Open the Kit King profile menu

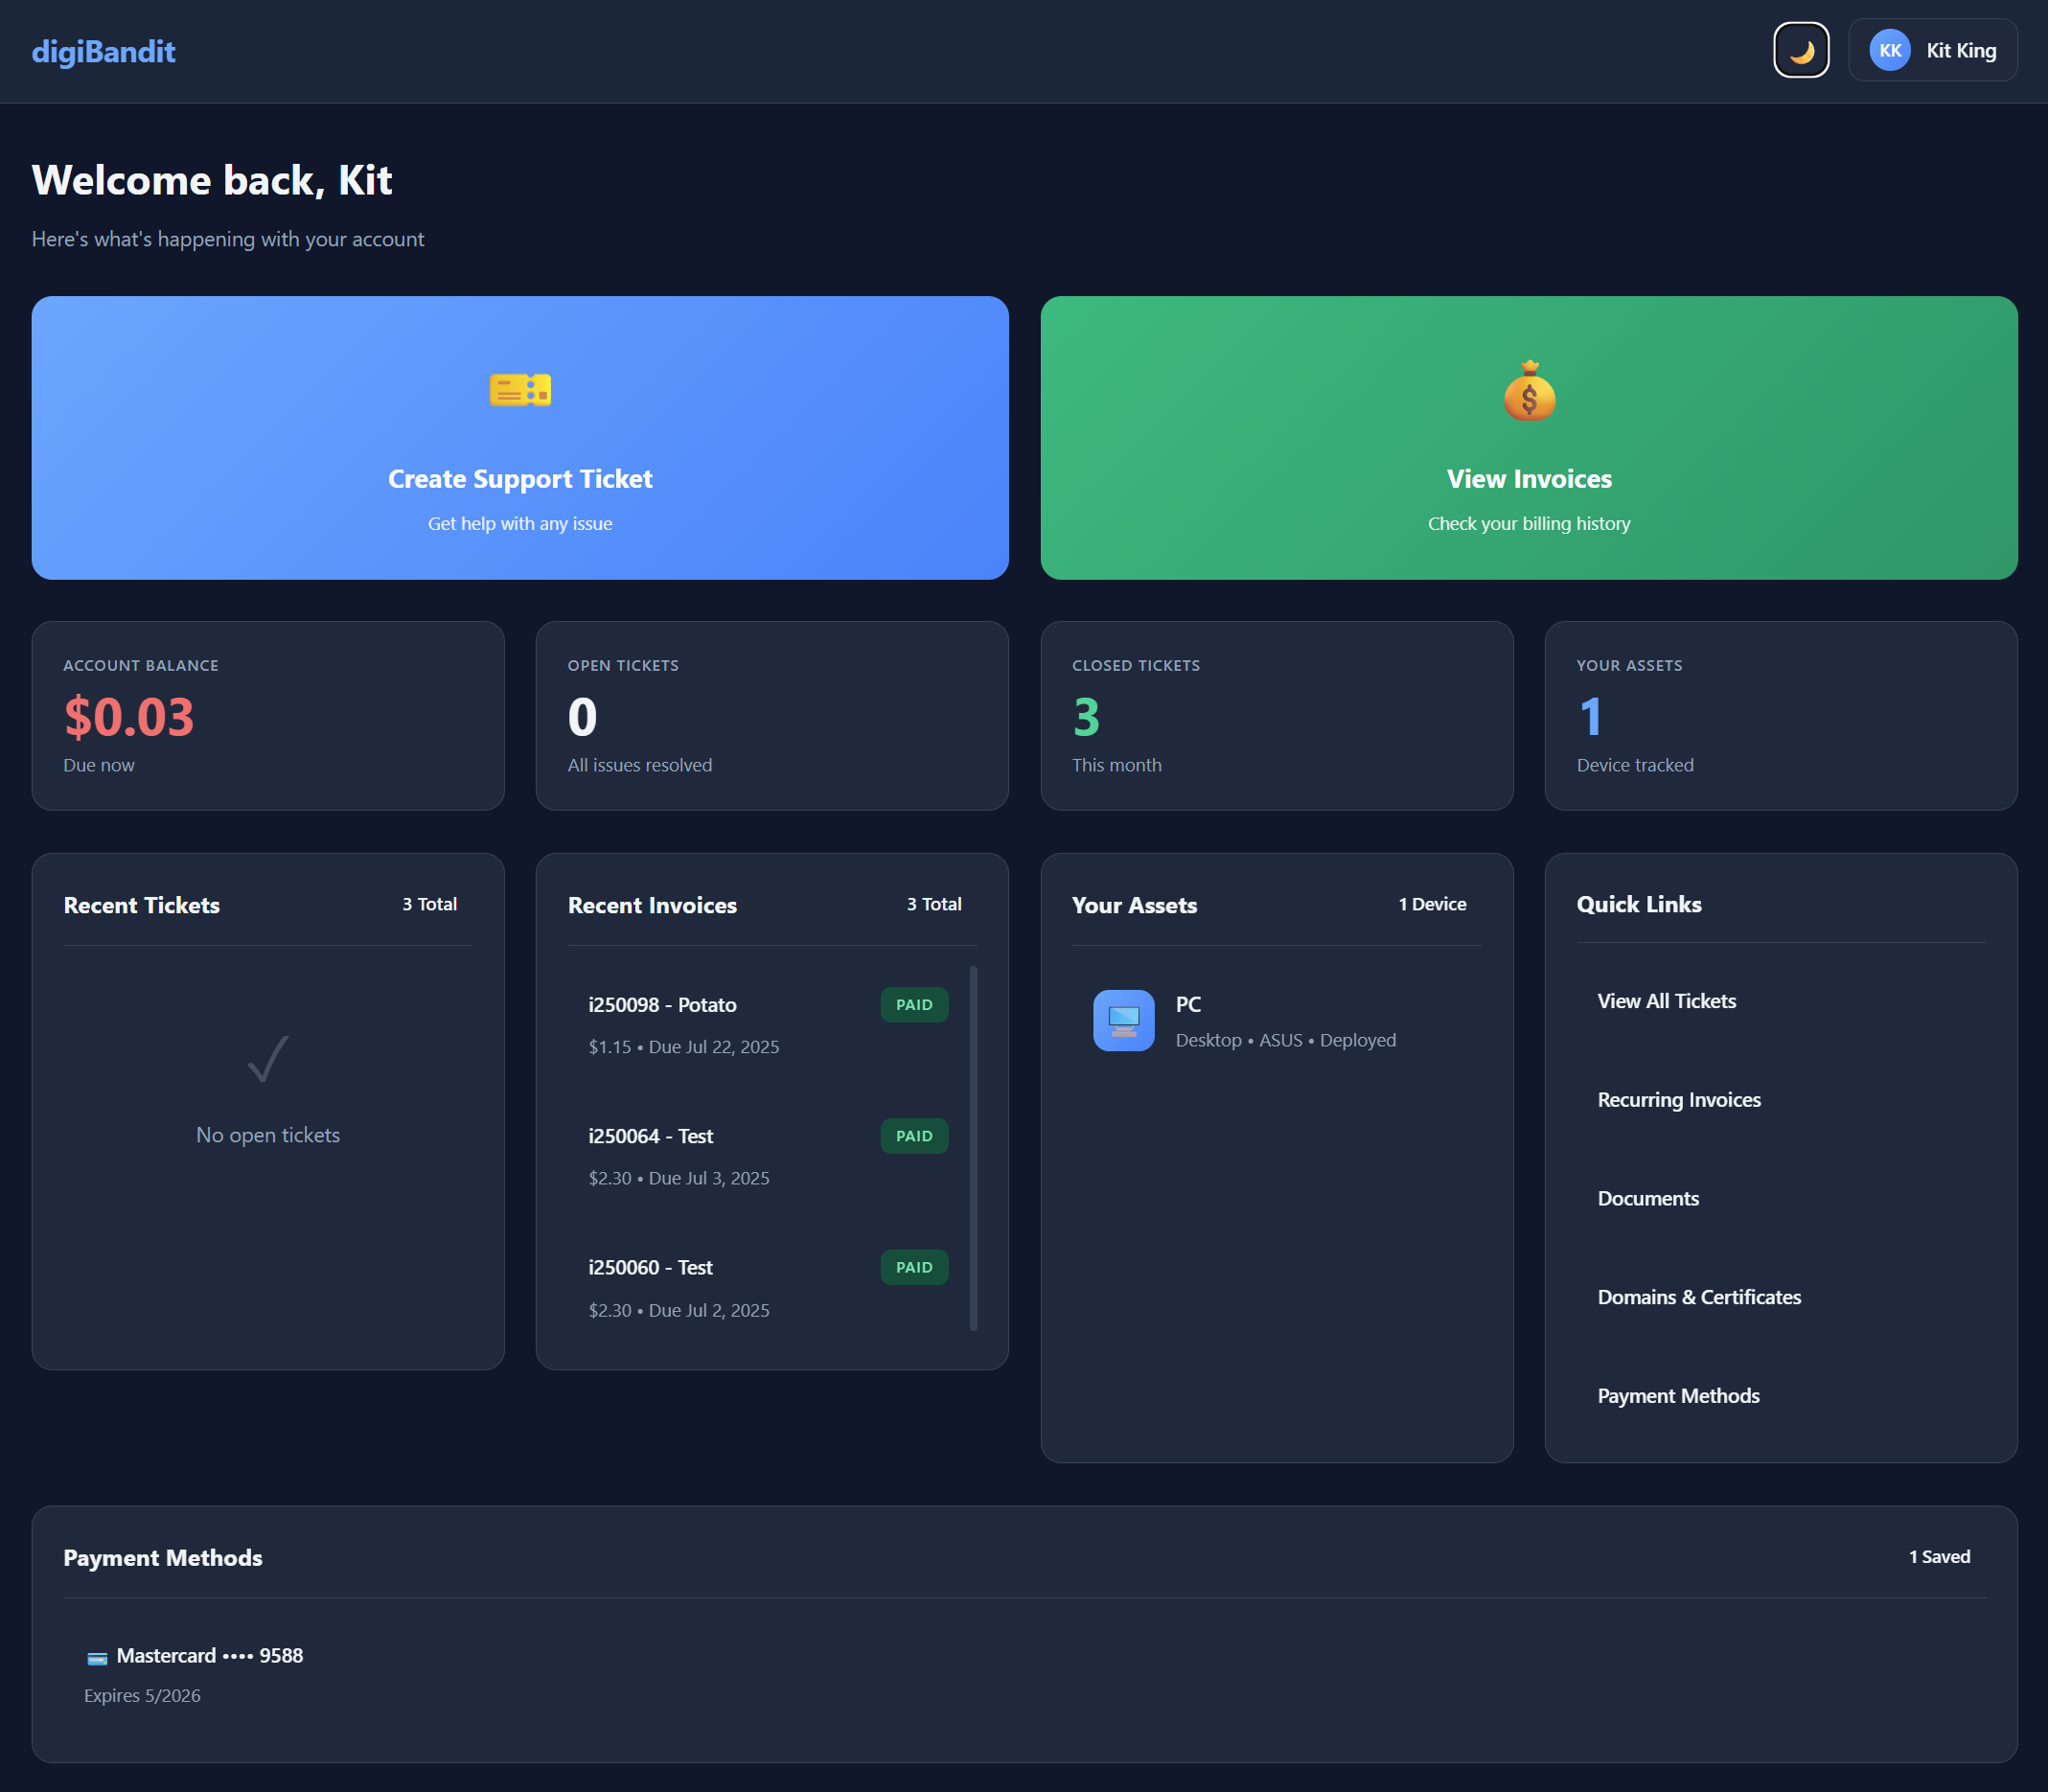pos(1960,50)
